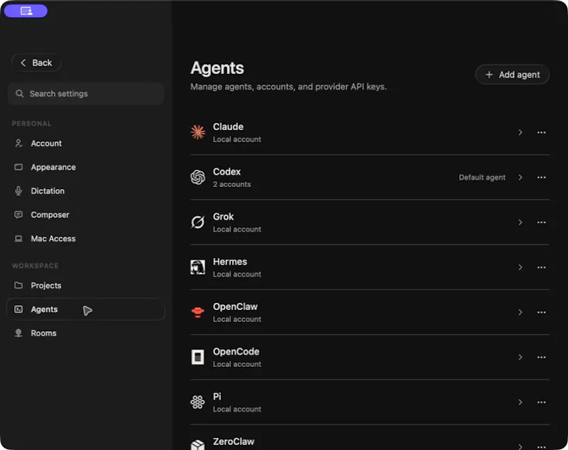This screenshot has width=568, height=450.
Task: Click the Rooms icon in sidebar
Action: pyautogui.click(x=18, y=333)
